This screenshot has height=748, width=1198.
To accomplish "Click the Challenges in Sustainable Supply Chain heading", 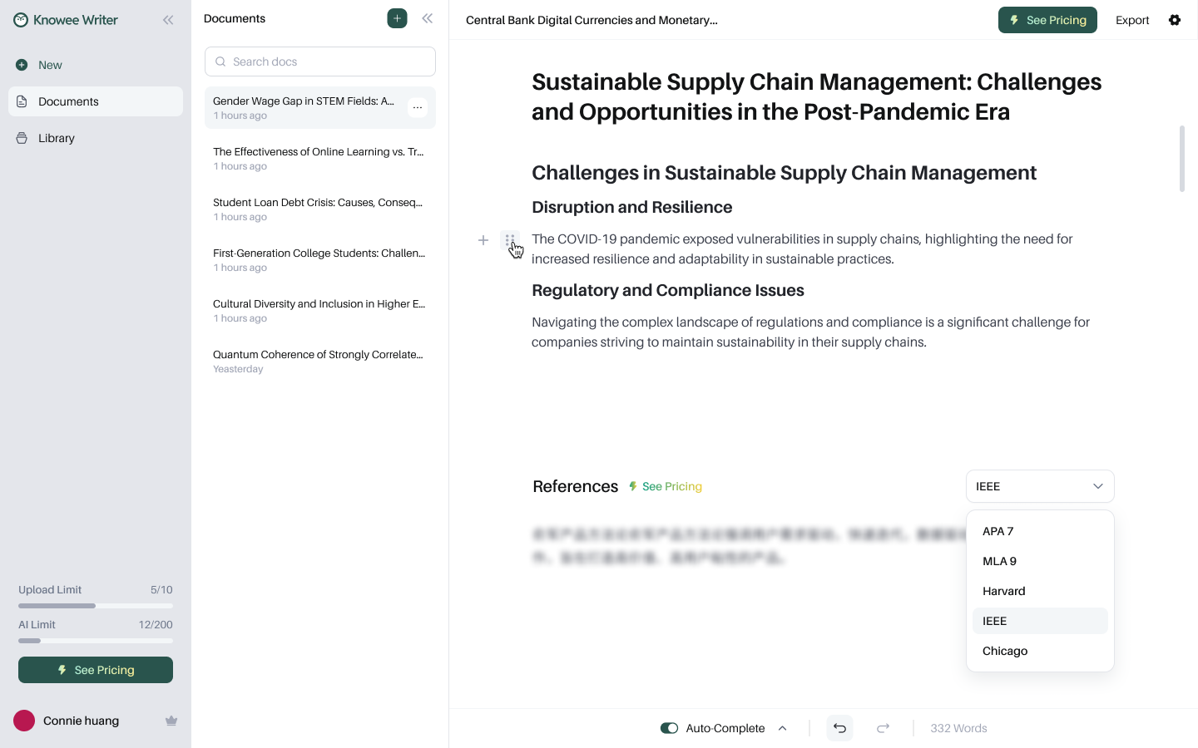I will 785,172.
